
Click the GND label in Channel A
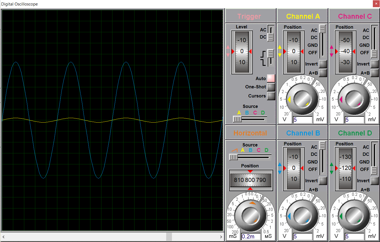pos(313,45)
